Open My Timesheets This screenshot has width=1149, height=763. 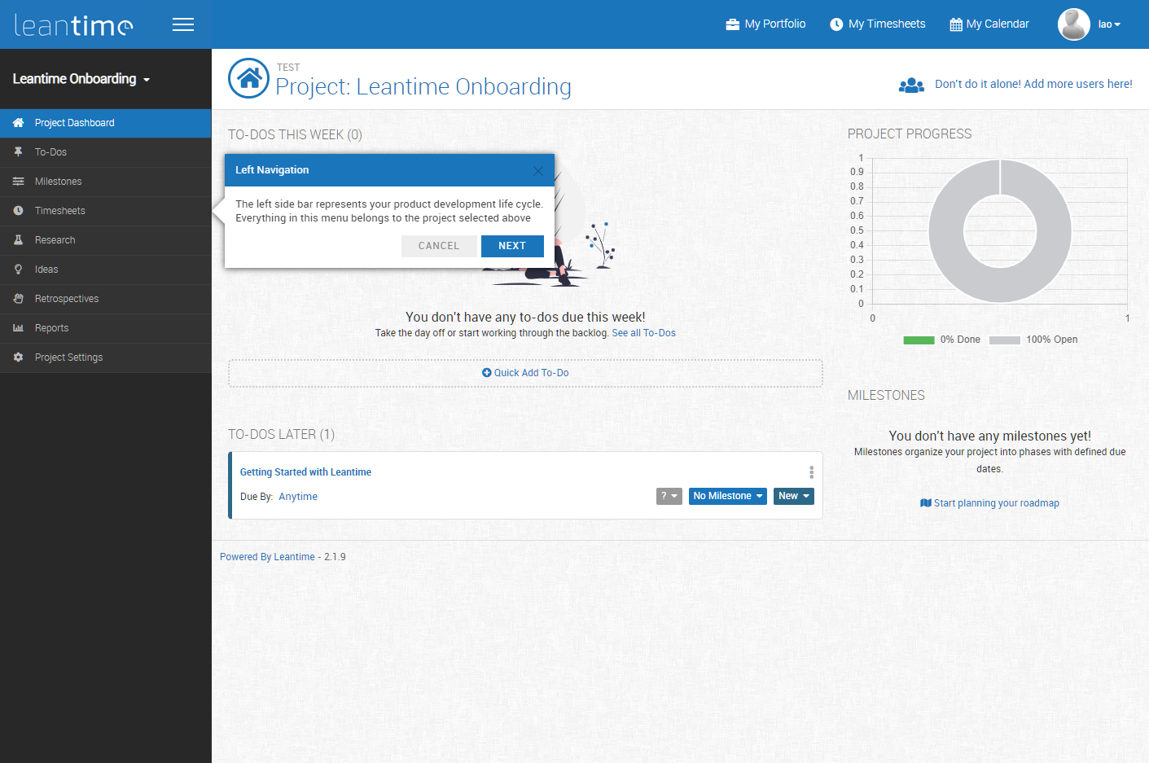coord(878,24)
